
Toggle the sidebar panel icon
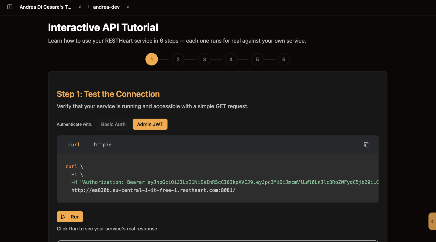coord(10,7)
